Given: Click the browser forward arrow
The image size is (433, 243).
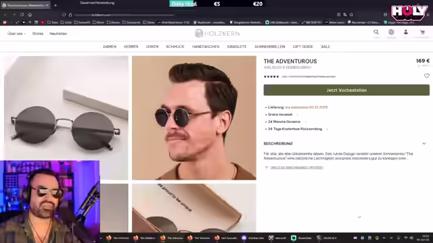Looking at the screenshot, I should click(x=14, y=15).
